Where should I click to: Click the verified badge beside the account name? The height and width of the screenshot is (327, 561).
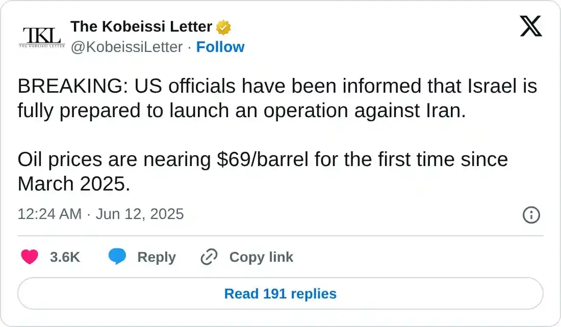[224, 26]
